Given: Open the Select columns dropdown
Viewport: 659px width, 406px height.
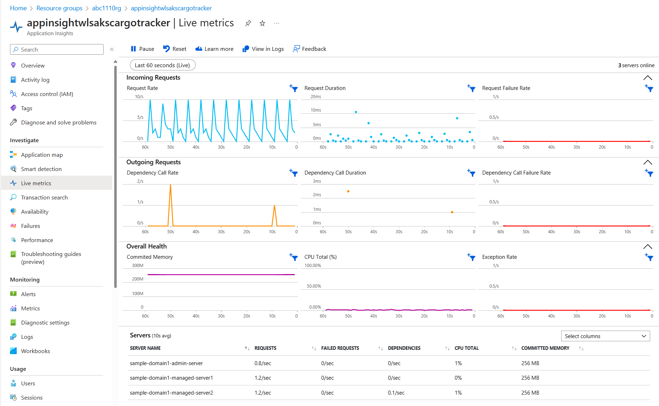Looking at the screenshot, I should [605, 336].
